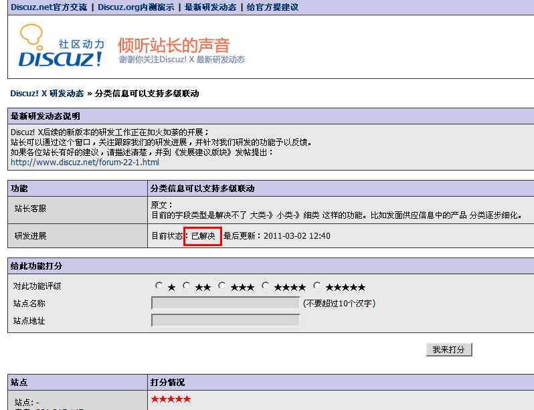Screen dimensions: 534x410
Task: Select the five-star rating radio button
Action: click(x=317, y=286)
